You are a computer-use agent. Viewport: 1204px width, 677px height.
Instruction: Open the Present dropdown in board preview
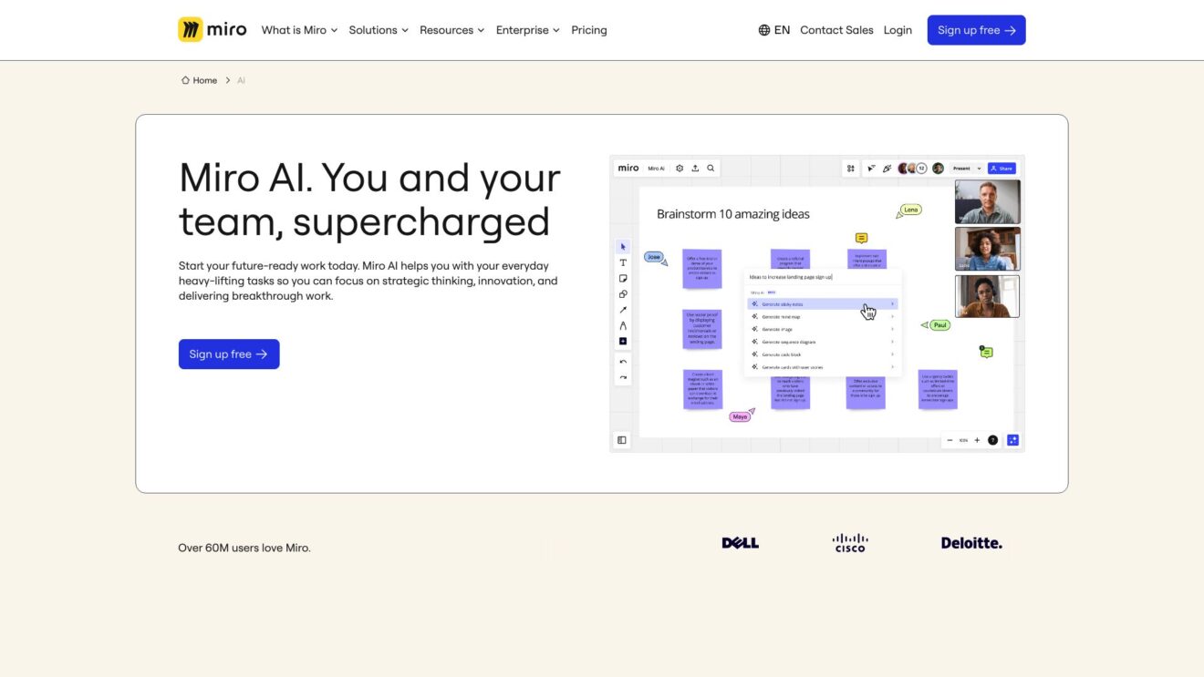click(967, 169)
